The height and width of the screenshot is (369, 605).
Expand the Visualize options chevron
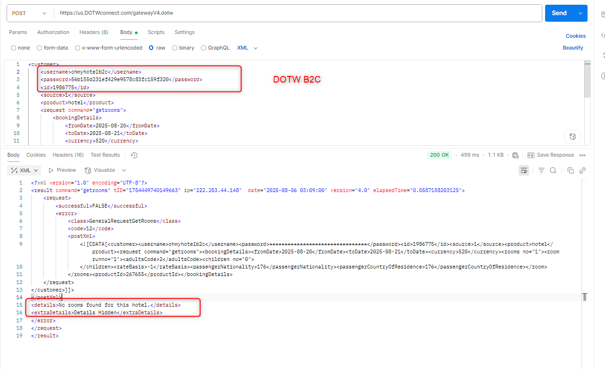click(124, 170)
